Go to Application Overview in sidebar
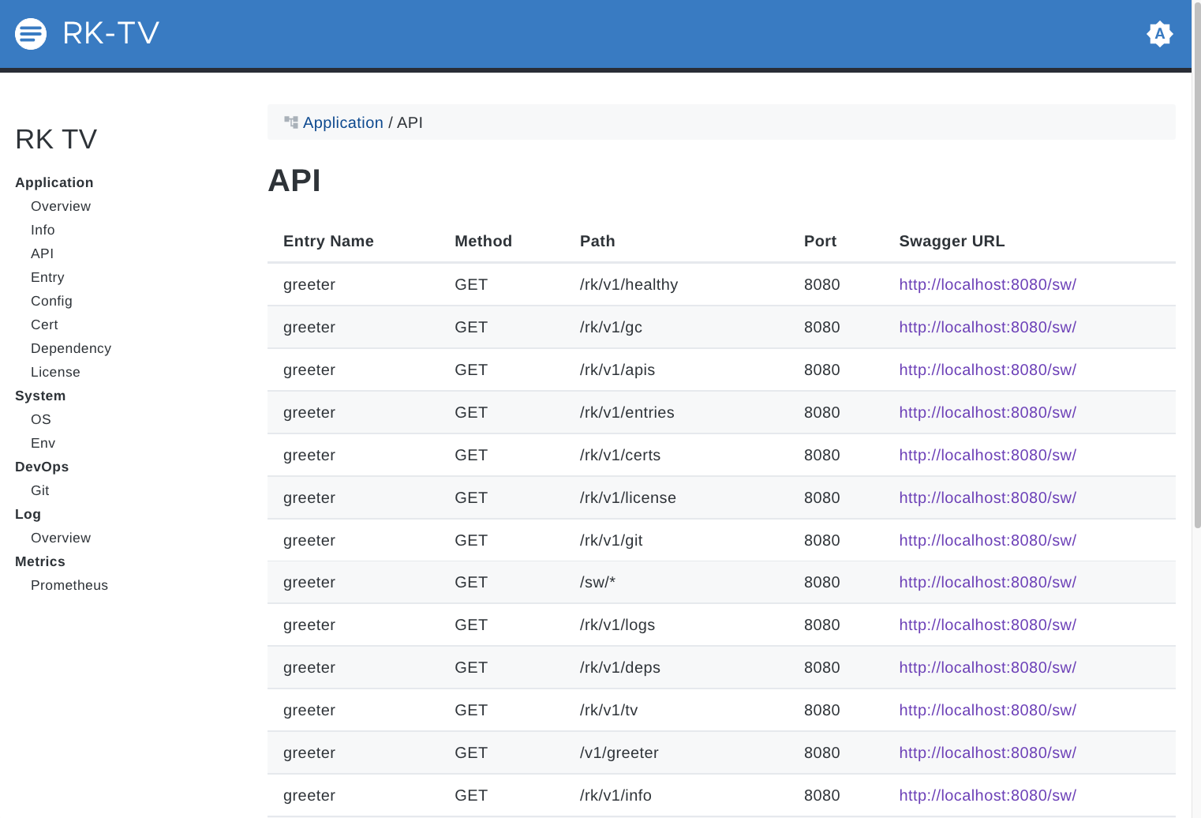 click(61, 206)
